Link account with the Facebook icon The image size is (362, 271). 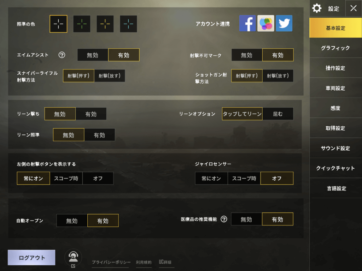(247, 23)
